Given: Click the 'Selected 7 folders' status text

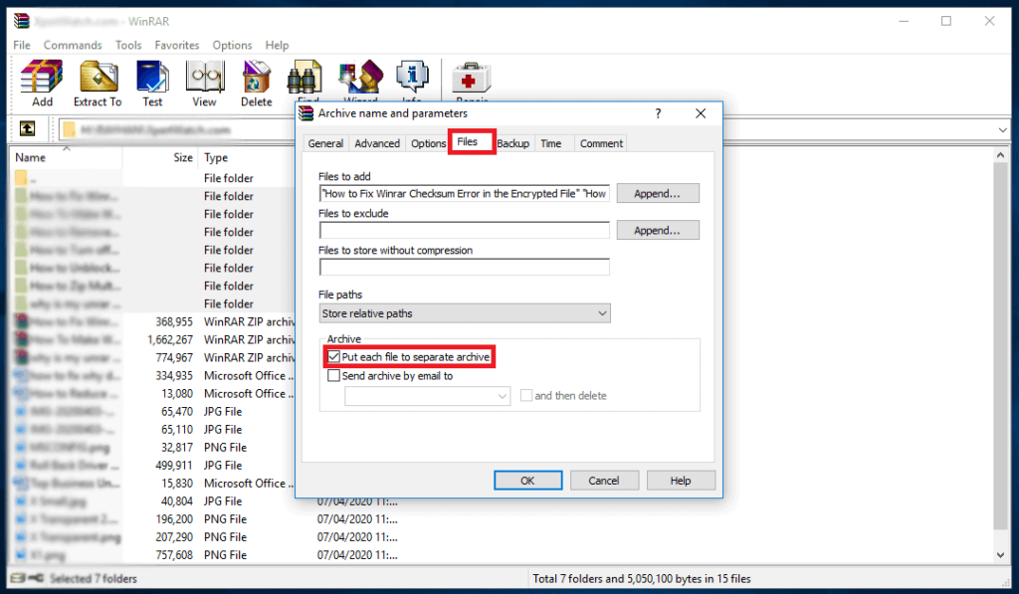Looking at the screenshot, I should click(93, 578).
